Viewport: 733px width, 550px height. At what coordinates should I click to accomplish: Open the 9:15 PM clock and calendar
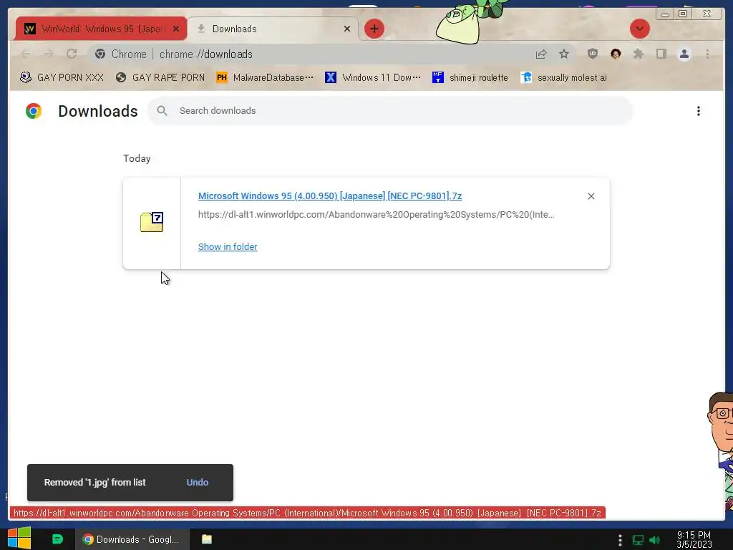tap(694, 540)
